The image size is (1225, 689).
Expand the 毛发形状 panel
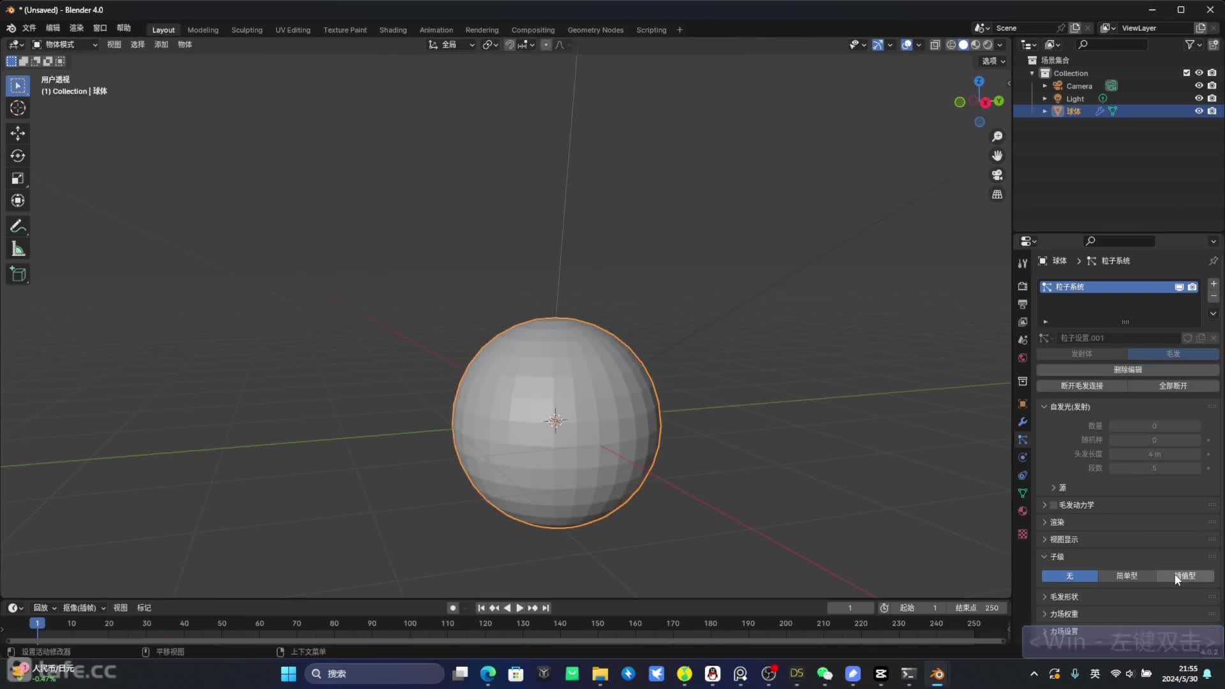(1064, 596)
